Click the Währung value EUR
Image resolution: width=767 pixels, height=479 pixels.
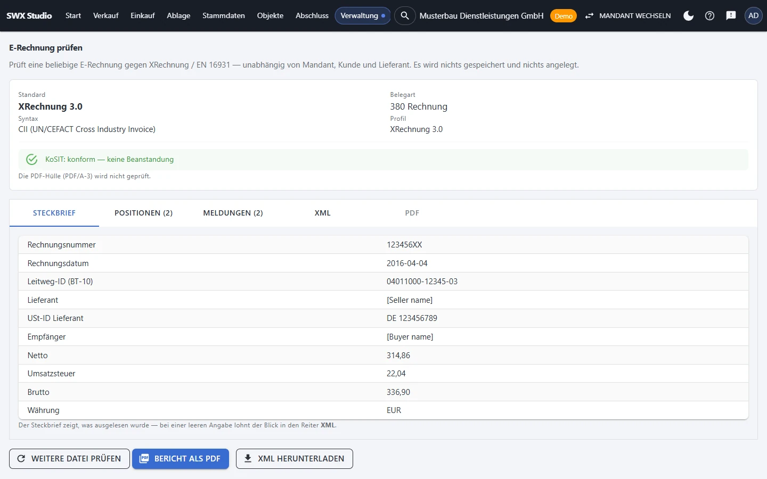click(394, 410)
